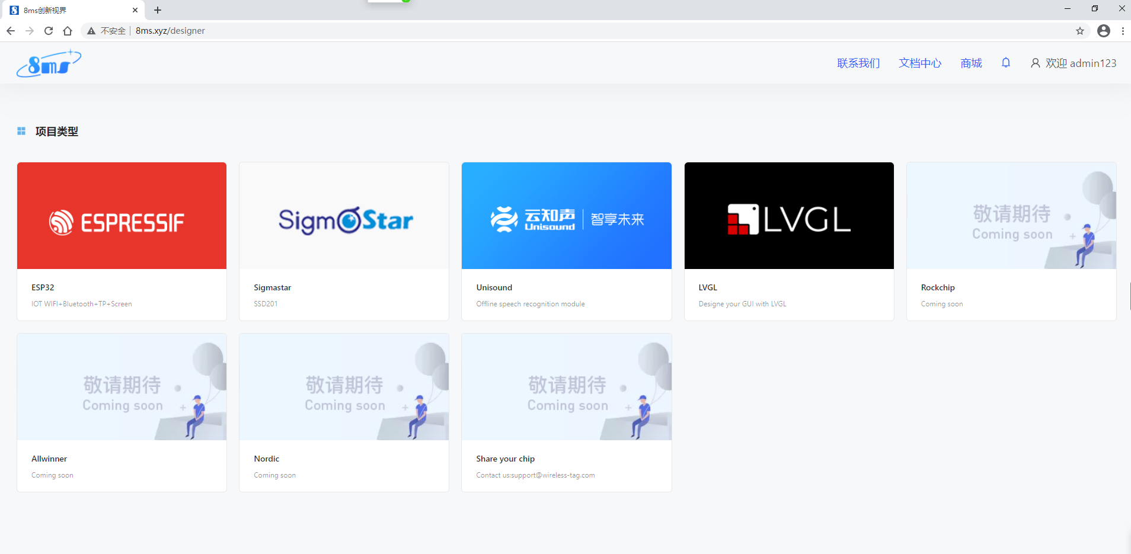Select the Unisound project banner
The width and height of the screenshot is (1131, 554).
(567, 216)
